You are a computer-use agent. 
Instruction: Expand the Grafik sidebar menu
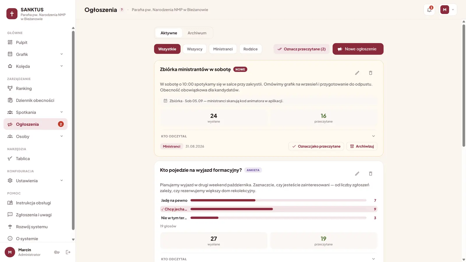pyautogui.click(x=36, y=54)
